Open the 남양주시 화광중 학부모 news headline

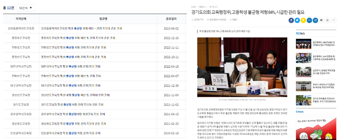pyautogui.click(x=324, y=72)
